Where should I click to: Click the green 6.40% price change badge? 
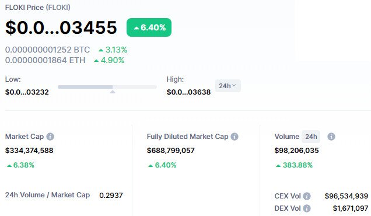(x=149, y=27)
